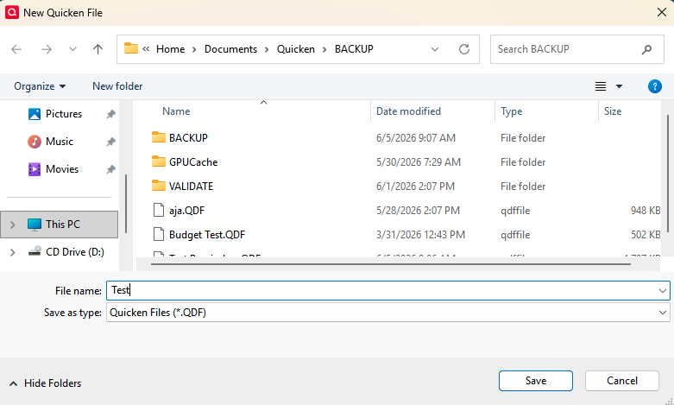Click the folder icon in address bar
Image resolution: width=674 pixels, height=405 pixels.
point(131,48)
